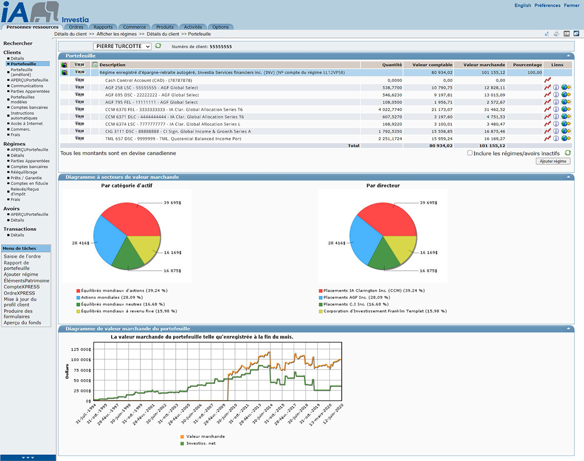
Task: Open Communications in Clients menu
Action: (27, 85)
